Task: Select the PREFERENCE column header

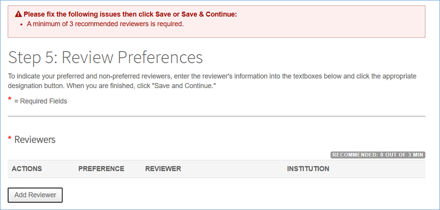Action: point(101,169)
